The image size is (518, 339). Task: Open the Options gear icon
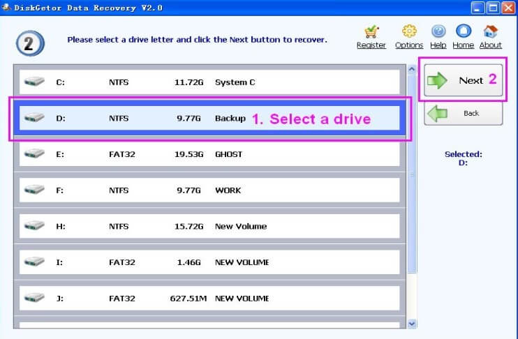tap(409, 31)
